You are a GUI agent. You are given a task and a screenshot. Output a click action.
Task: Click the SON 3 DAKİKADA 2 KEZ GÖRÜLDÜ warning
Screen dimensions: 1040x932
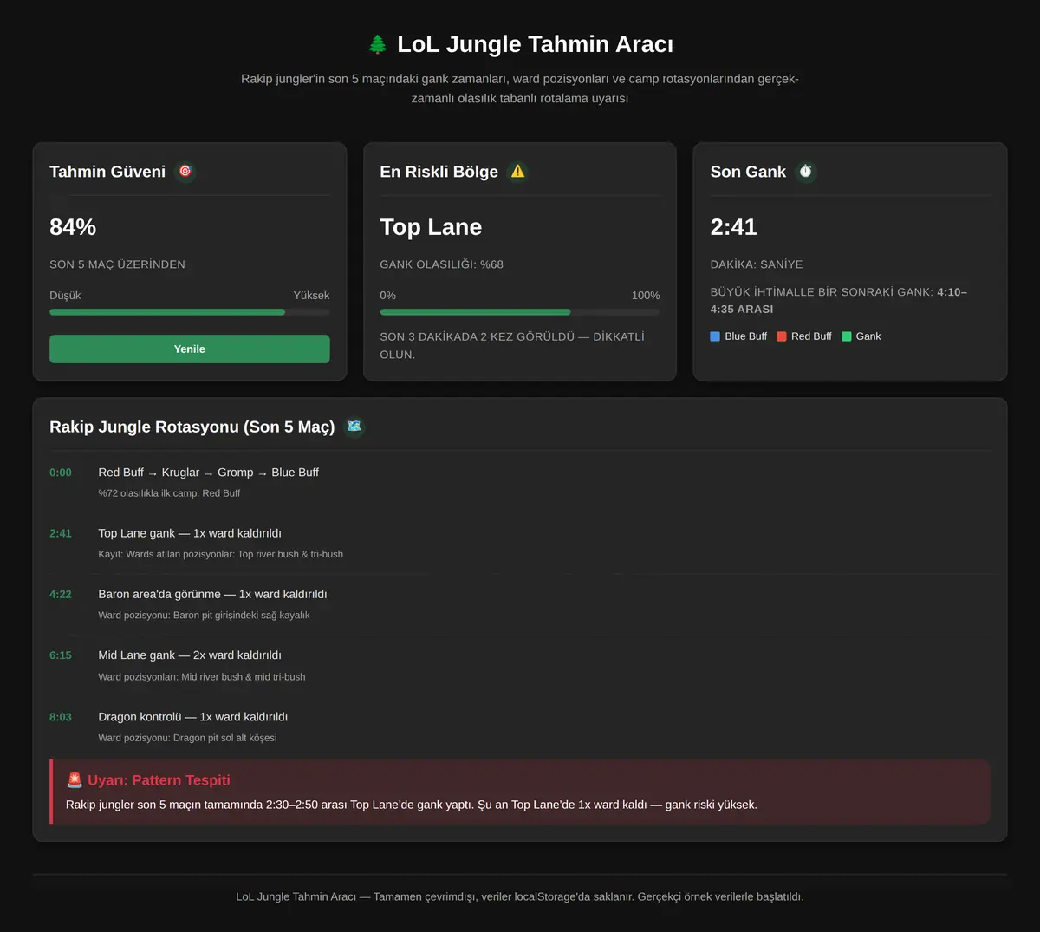pyautogui.click(x=512, y=345)
